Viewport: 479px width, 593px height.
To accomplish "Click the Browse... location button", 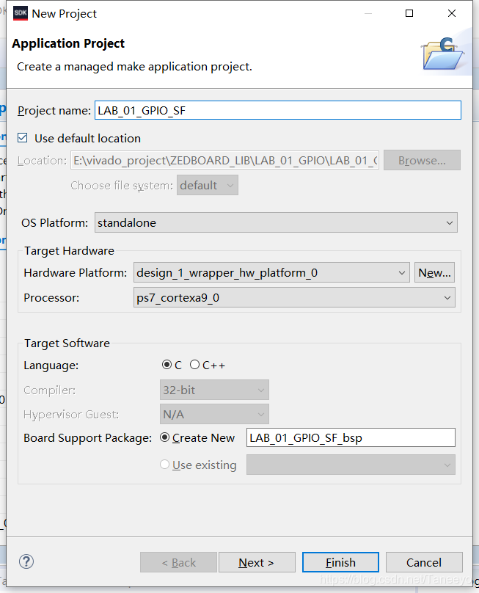I will click(422, 160).
